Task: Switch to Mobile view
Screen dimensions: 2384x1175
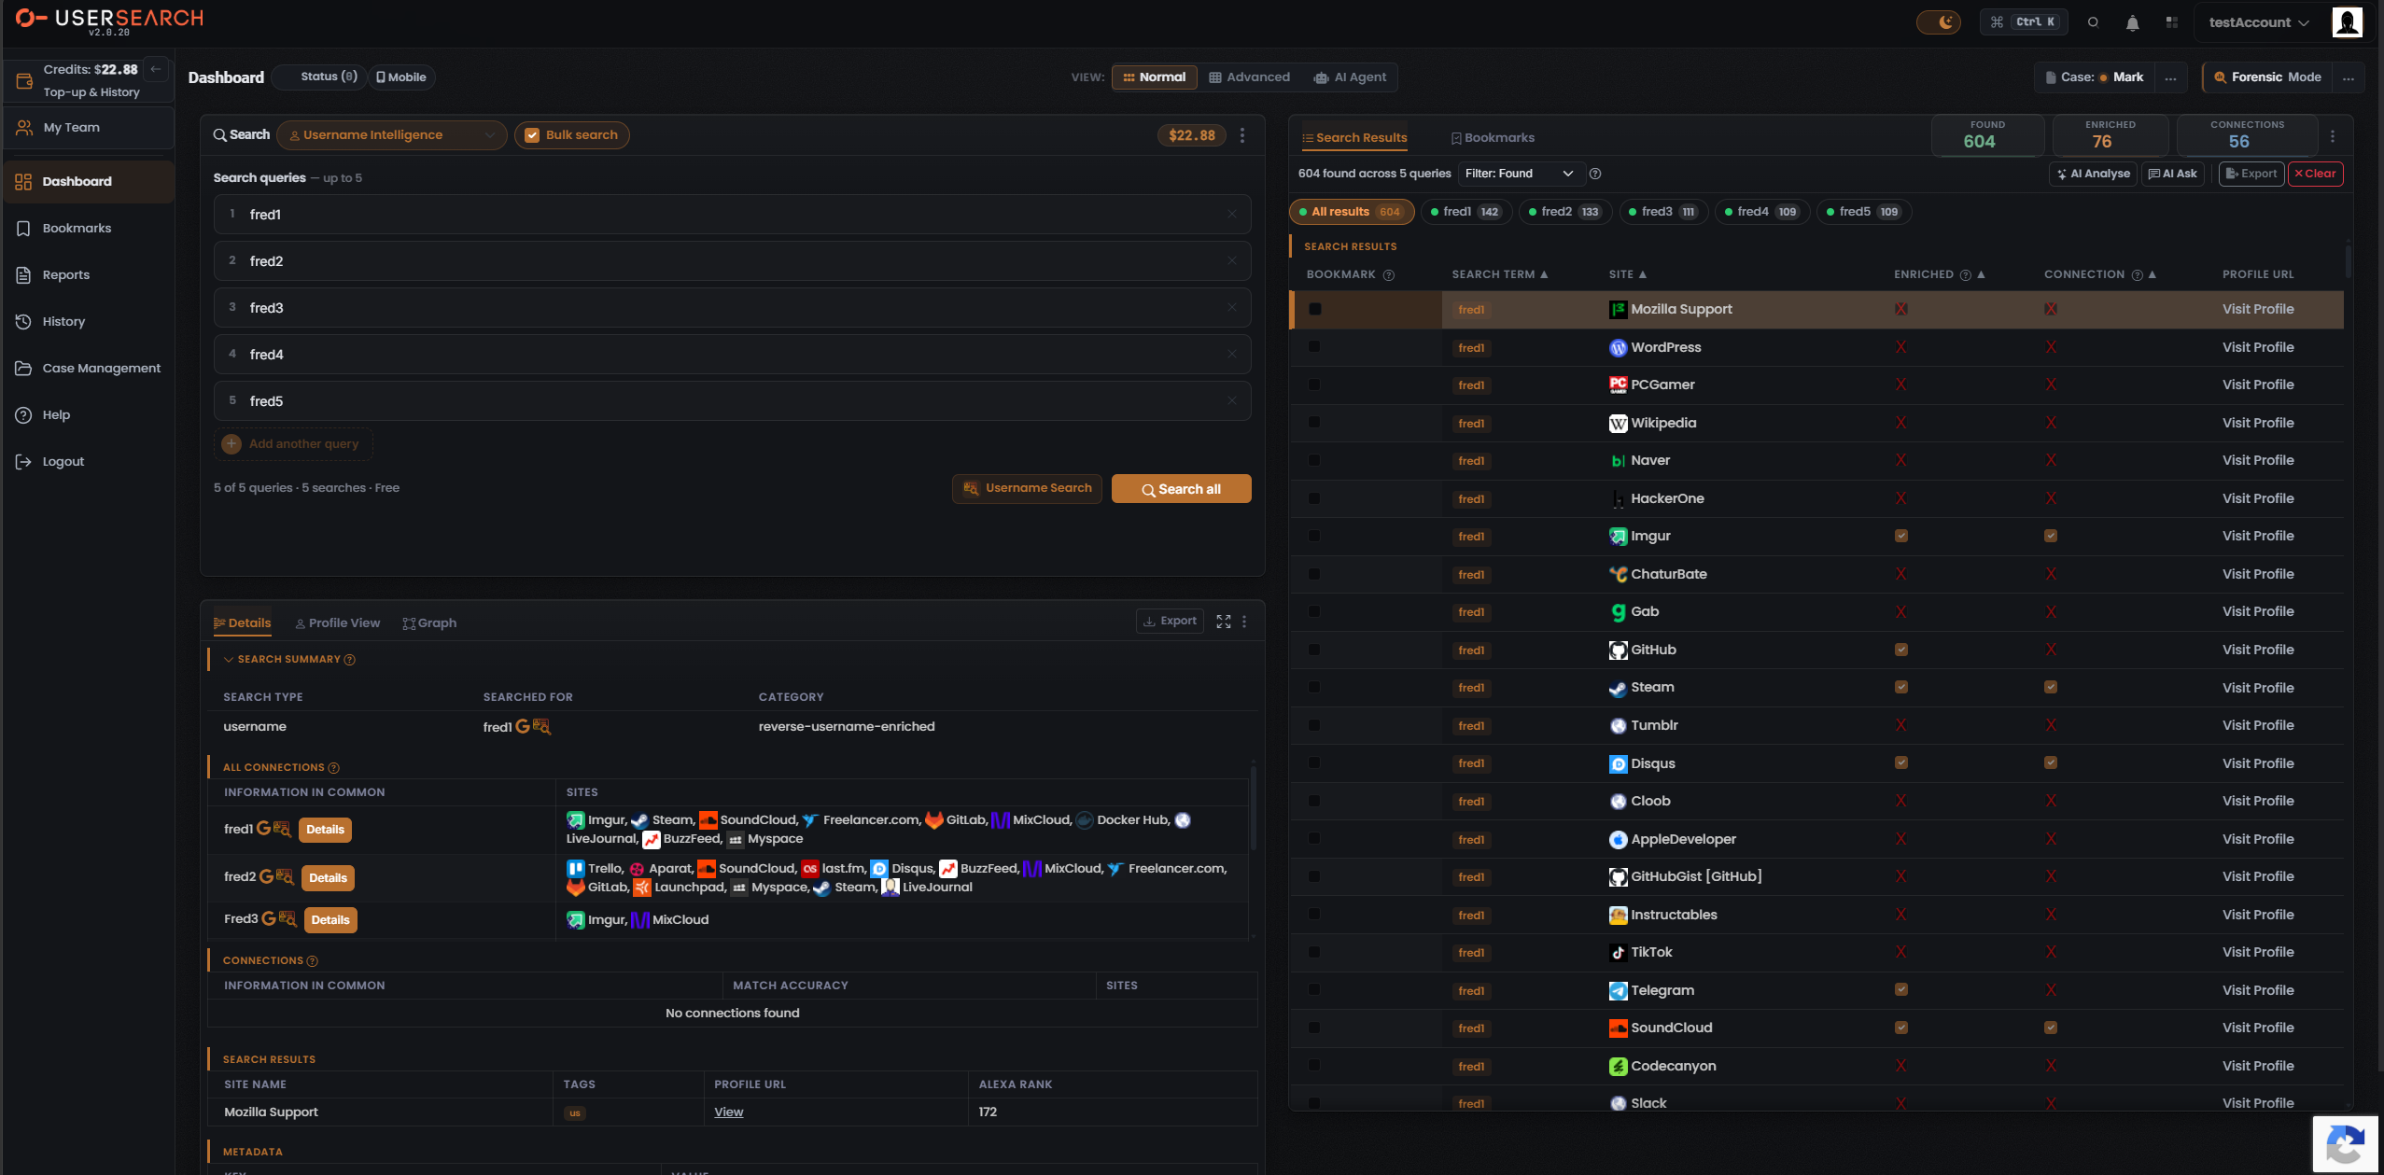Action: [401, 77]
